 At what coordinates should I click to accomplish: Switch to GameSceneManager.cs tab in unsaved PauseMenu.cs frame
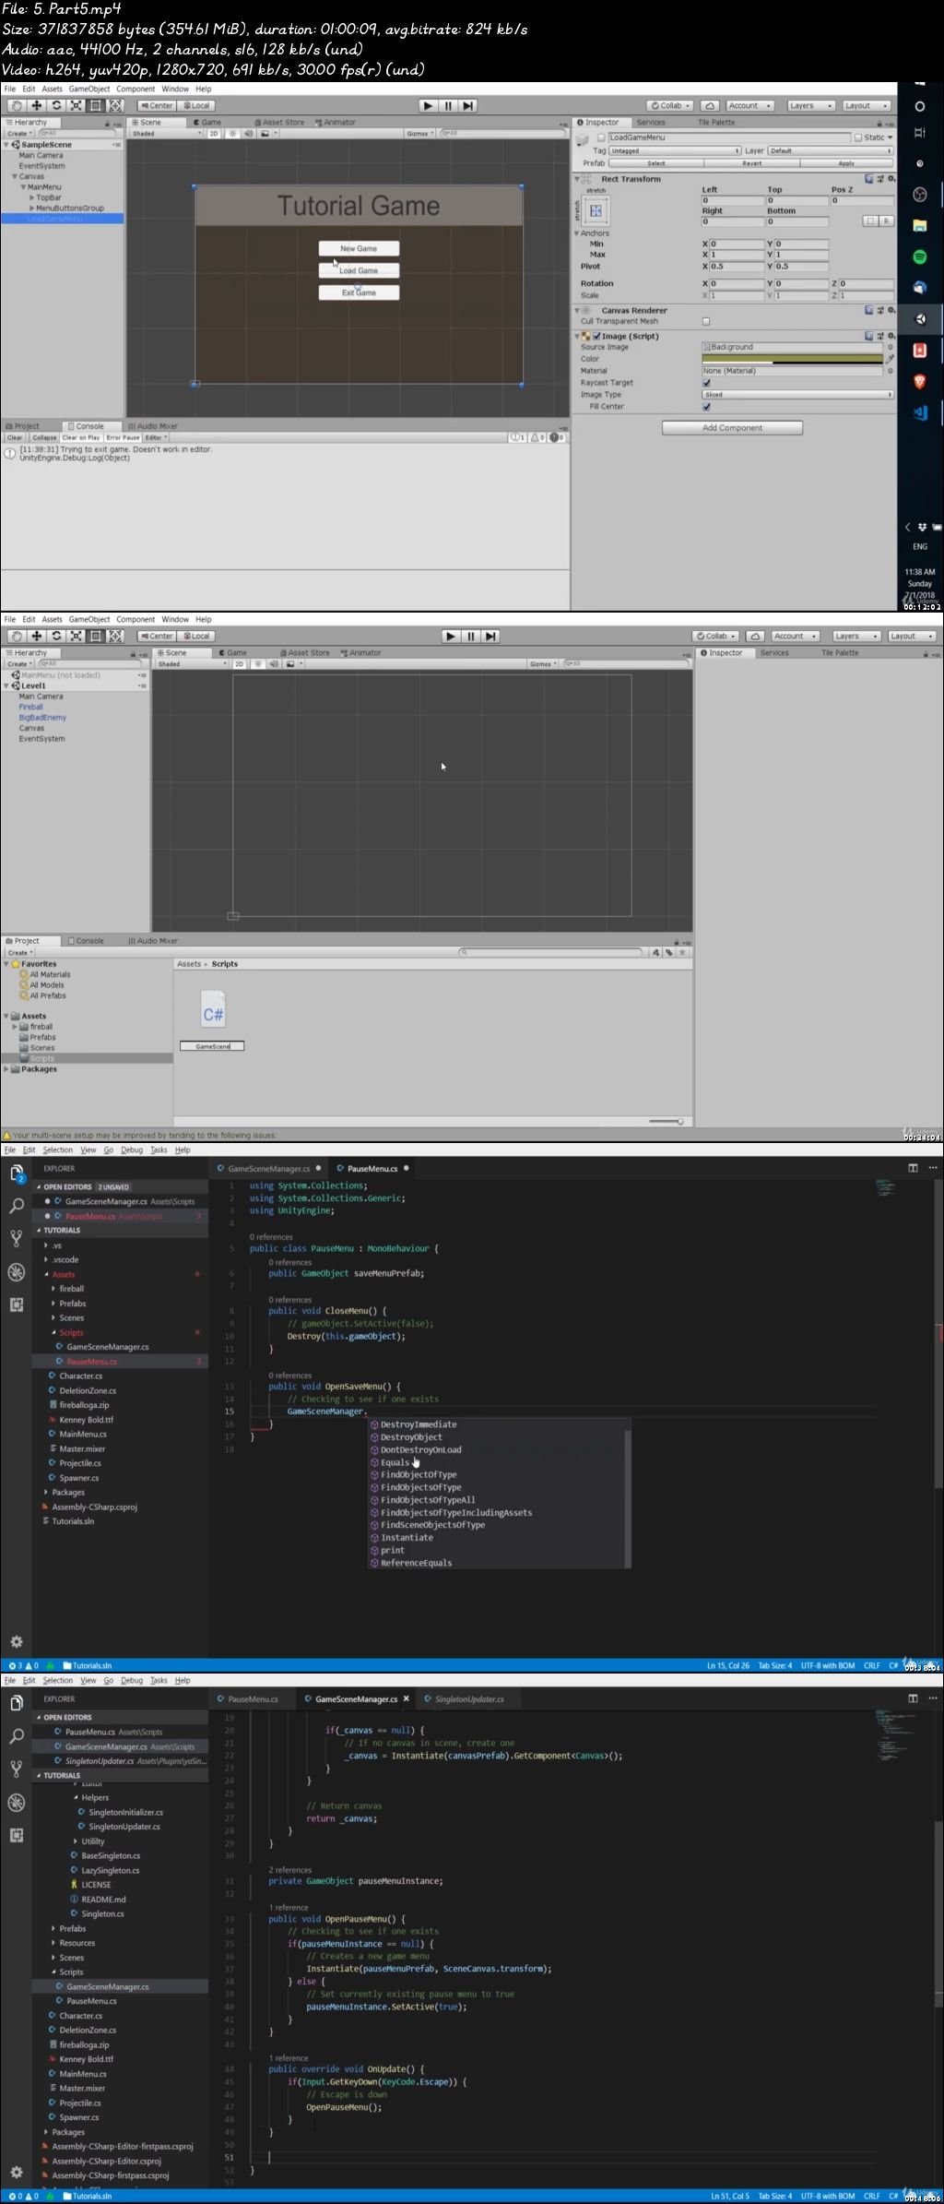[268, 1168]
